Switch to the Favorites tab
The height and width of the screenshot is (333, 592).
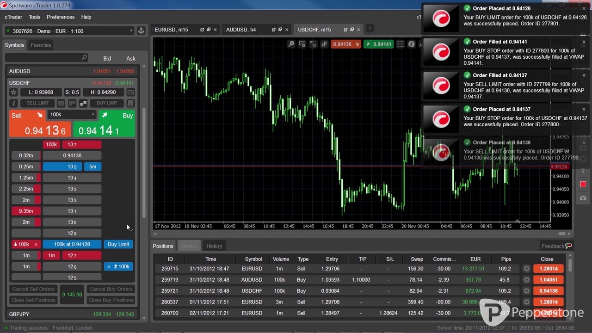41,45
